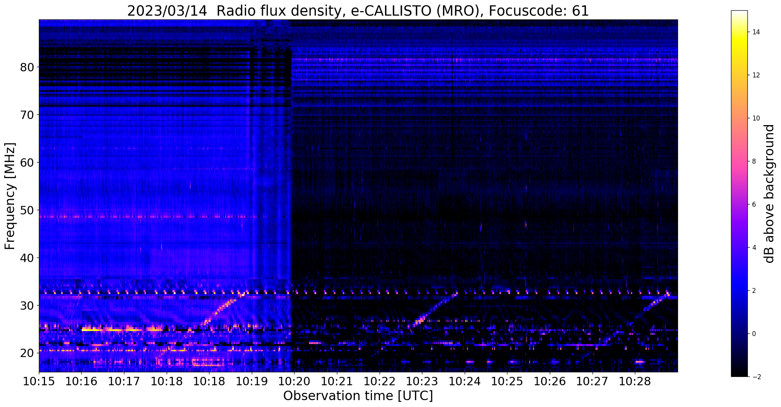781x407 pixels.
Task: Click colorbar tick label 4
Action: [x=754, y=248]
